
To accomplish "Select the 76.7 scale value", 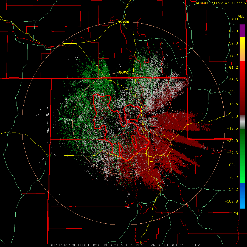I will pos(234,55).
